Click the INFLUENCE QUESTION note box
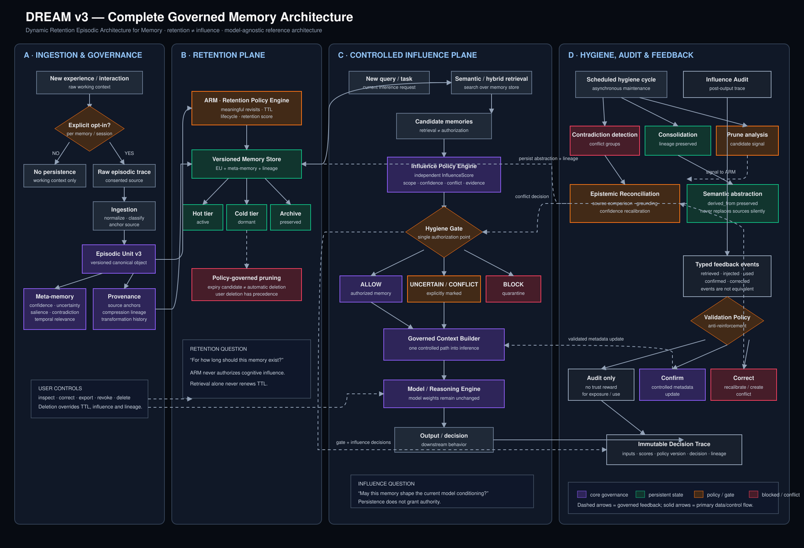The height and width of the screenshot is (548, 804). click(x=442, y=492)
